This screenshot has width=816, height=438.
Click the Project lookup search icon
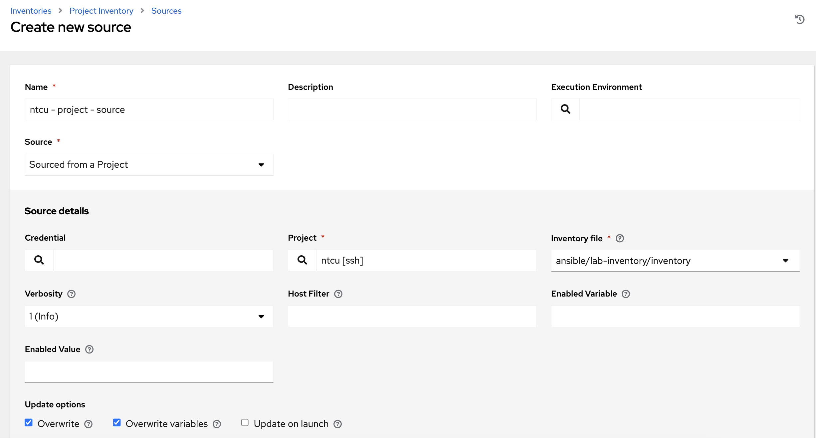coord(302,260)
